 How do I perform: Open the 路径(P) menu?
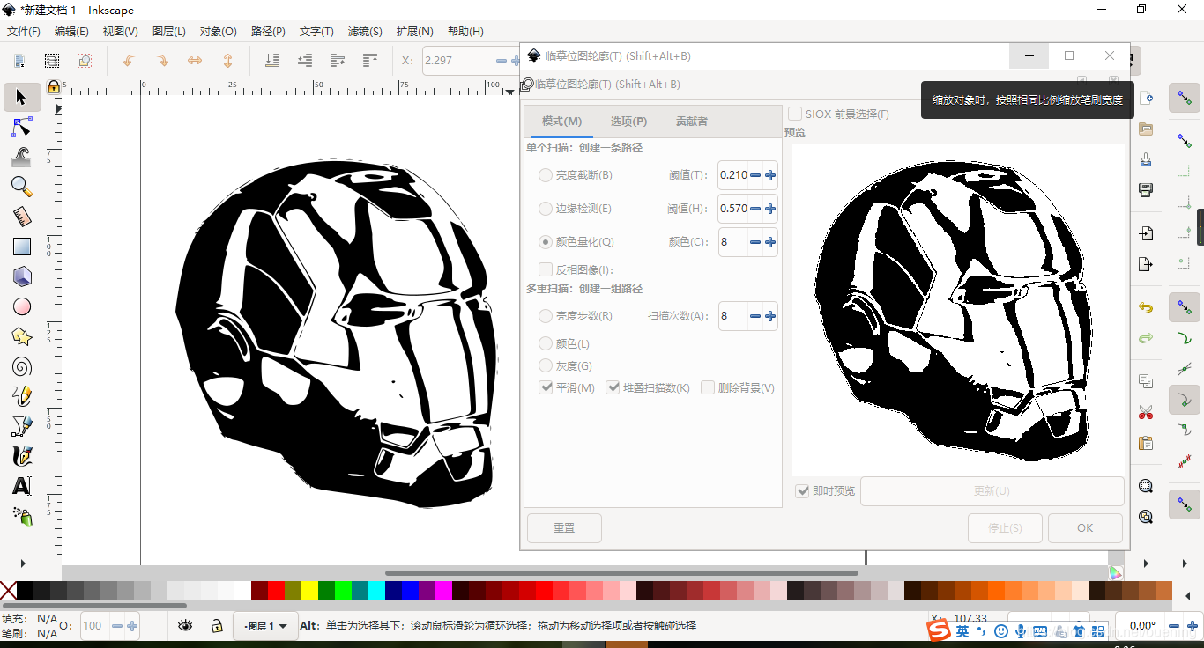(x=268, y=31)
